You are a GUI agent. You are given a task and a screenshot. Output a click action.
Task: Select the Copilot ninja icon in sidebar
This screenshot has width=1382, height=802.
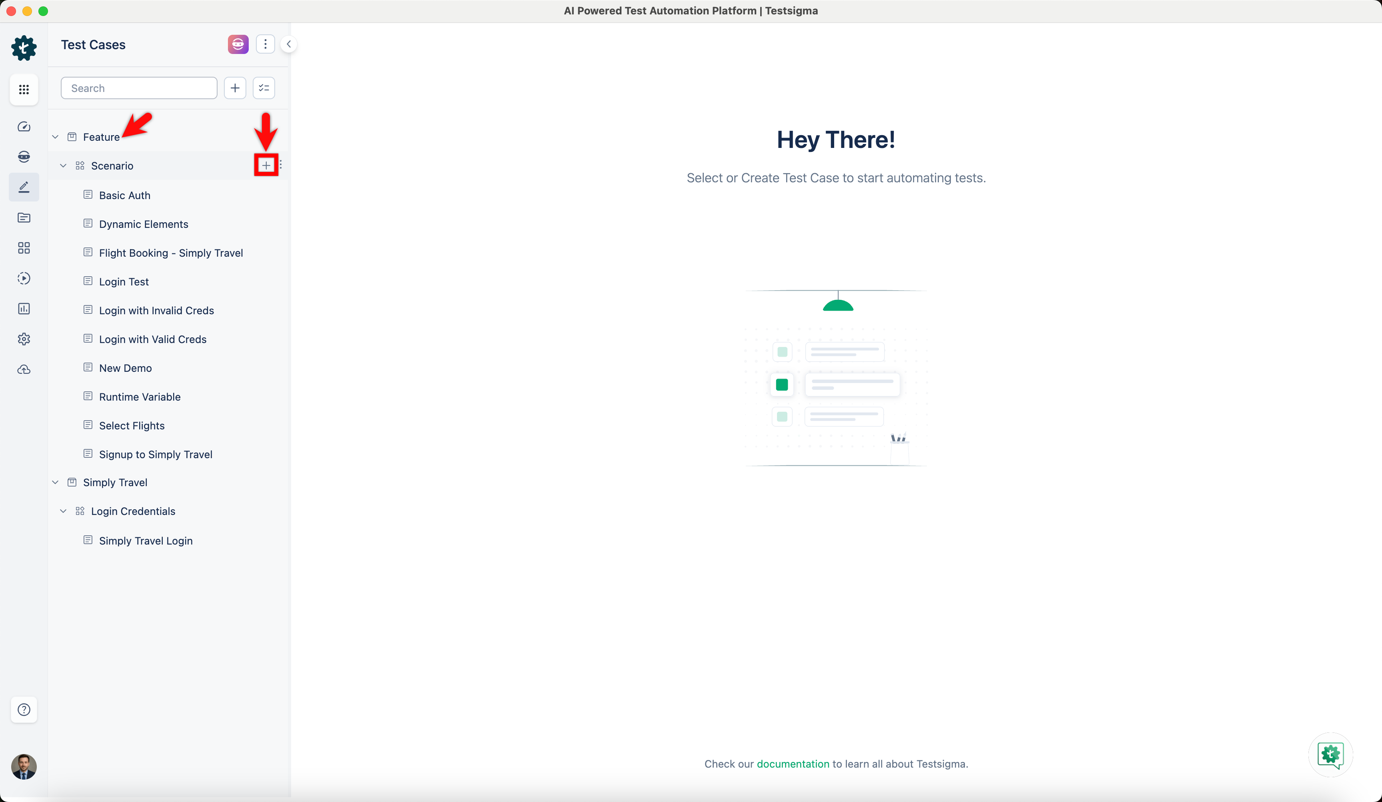tap(24, 156)
